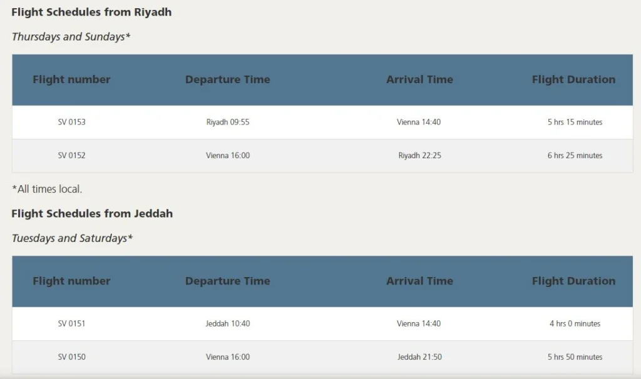
Task: Click the 'Flight Schedules from Jeddah' heading
Action: (92, 213)
